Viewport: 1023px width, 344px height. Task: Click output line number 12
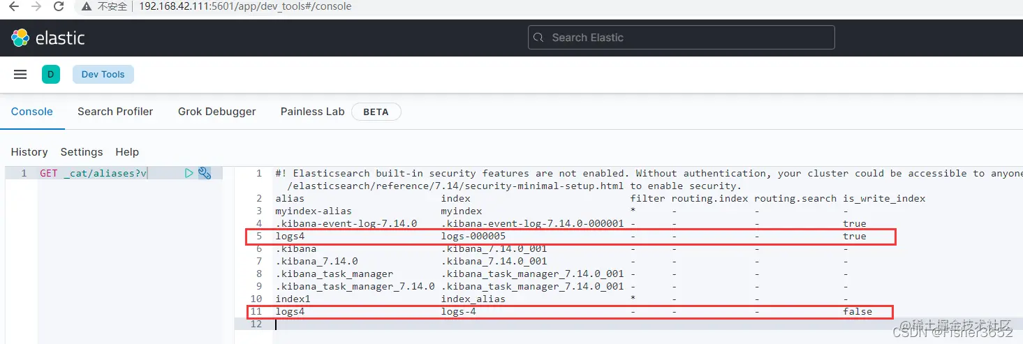tap(256, 324)
